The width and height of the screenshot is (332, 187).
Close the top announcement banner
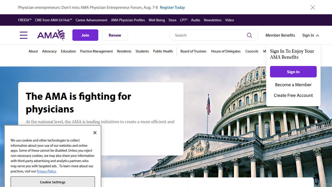[x=313, y=8]
